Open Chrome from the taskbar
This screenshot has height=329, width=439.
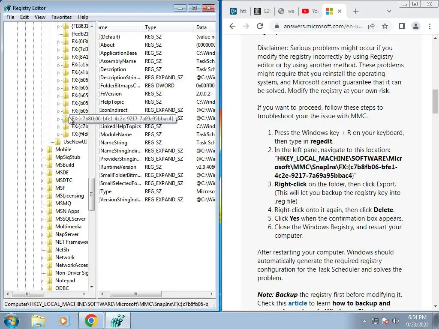click(91, 320)
